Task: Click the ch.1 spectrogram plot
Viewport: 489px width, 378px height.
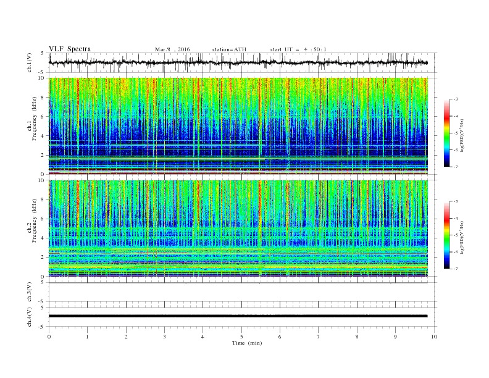Action: [x=238, y=126]
